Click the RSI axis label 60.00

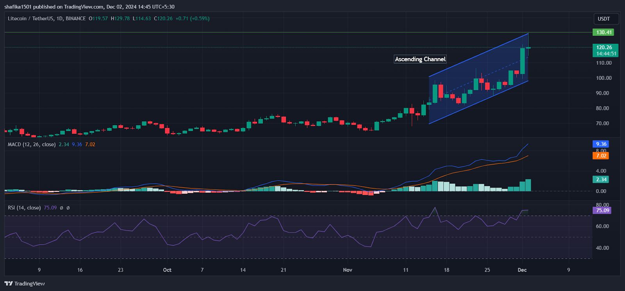click(602, 226)
